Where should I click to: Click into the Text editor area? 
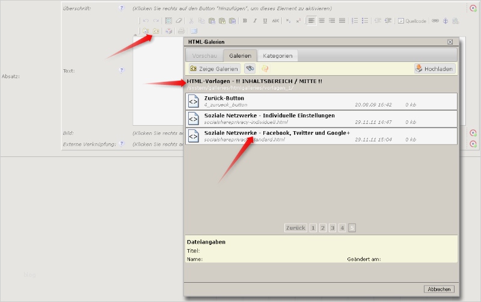[158, 81]
